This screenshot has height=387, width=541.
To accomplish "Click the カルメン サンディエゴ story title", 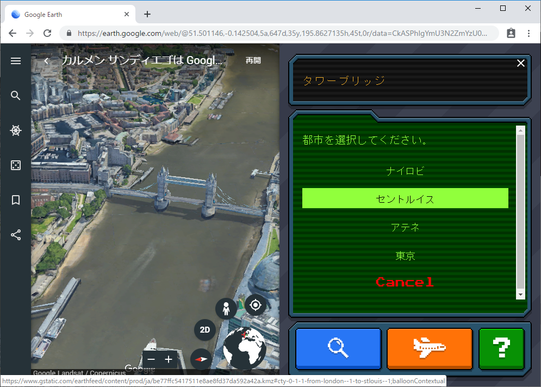I will (x=142, y=60).
